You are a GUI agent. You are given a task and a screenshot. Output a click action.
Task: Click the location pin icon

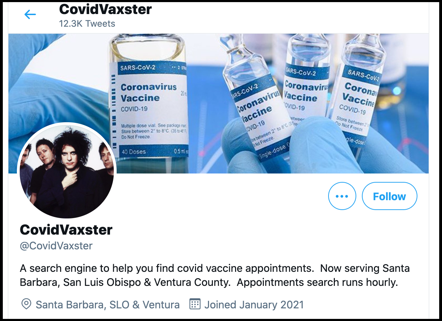(x=26, y=304)
